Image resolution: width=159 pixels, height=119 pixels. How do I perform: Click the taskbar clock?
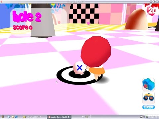pyautogui.click(x=154, y=117)
